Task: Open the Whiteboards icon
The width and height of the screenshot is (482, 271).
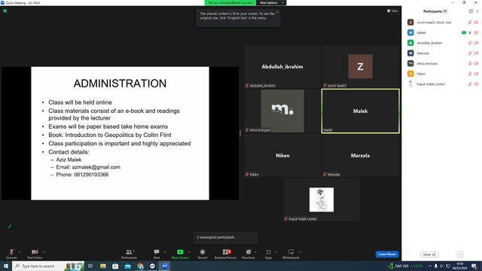Action: click(x=291, y=252)
